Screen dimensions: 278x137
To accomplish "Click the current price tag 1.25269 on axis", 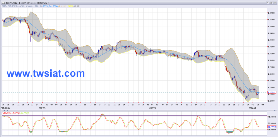I will click(272, 92).
